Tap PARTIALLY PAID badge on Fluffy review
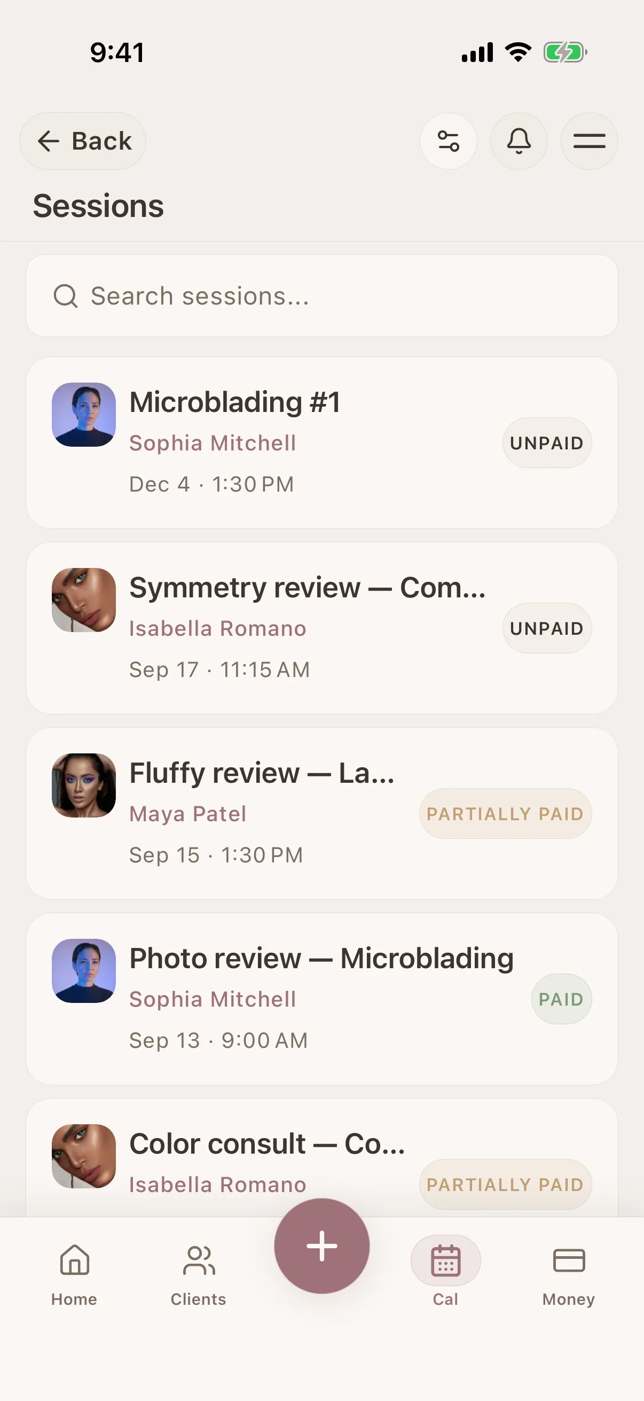644x1401 pixels. click(505, 814)
